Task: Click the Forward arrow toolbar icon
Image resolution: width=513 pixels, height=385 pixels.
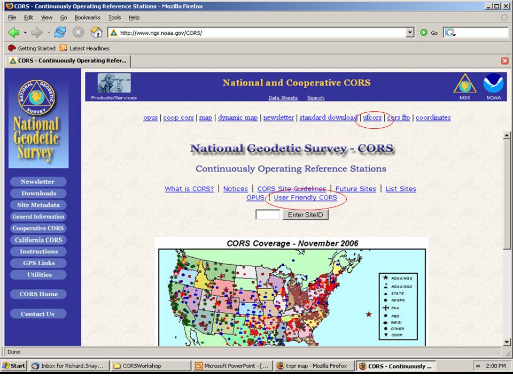Action: [37, 33]
